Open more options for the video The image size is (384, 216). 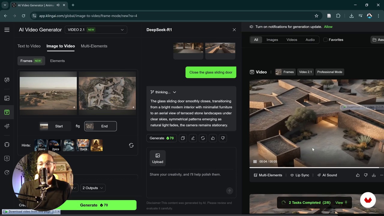(x=382, y=175)
